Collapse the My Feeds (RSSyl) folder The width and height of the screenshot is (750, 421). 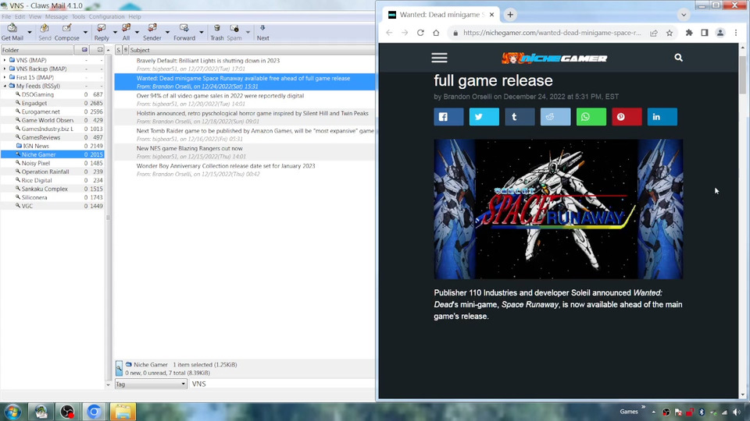point(5,86)
